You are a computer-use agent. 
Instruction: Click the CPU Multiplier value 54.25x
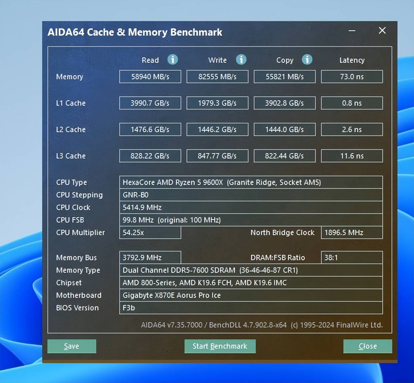coord(150,232)
